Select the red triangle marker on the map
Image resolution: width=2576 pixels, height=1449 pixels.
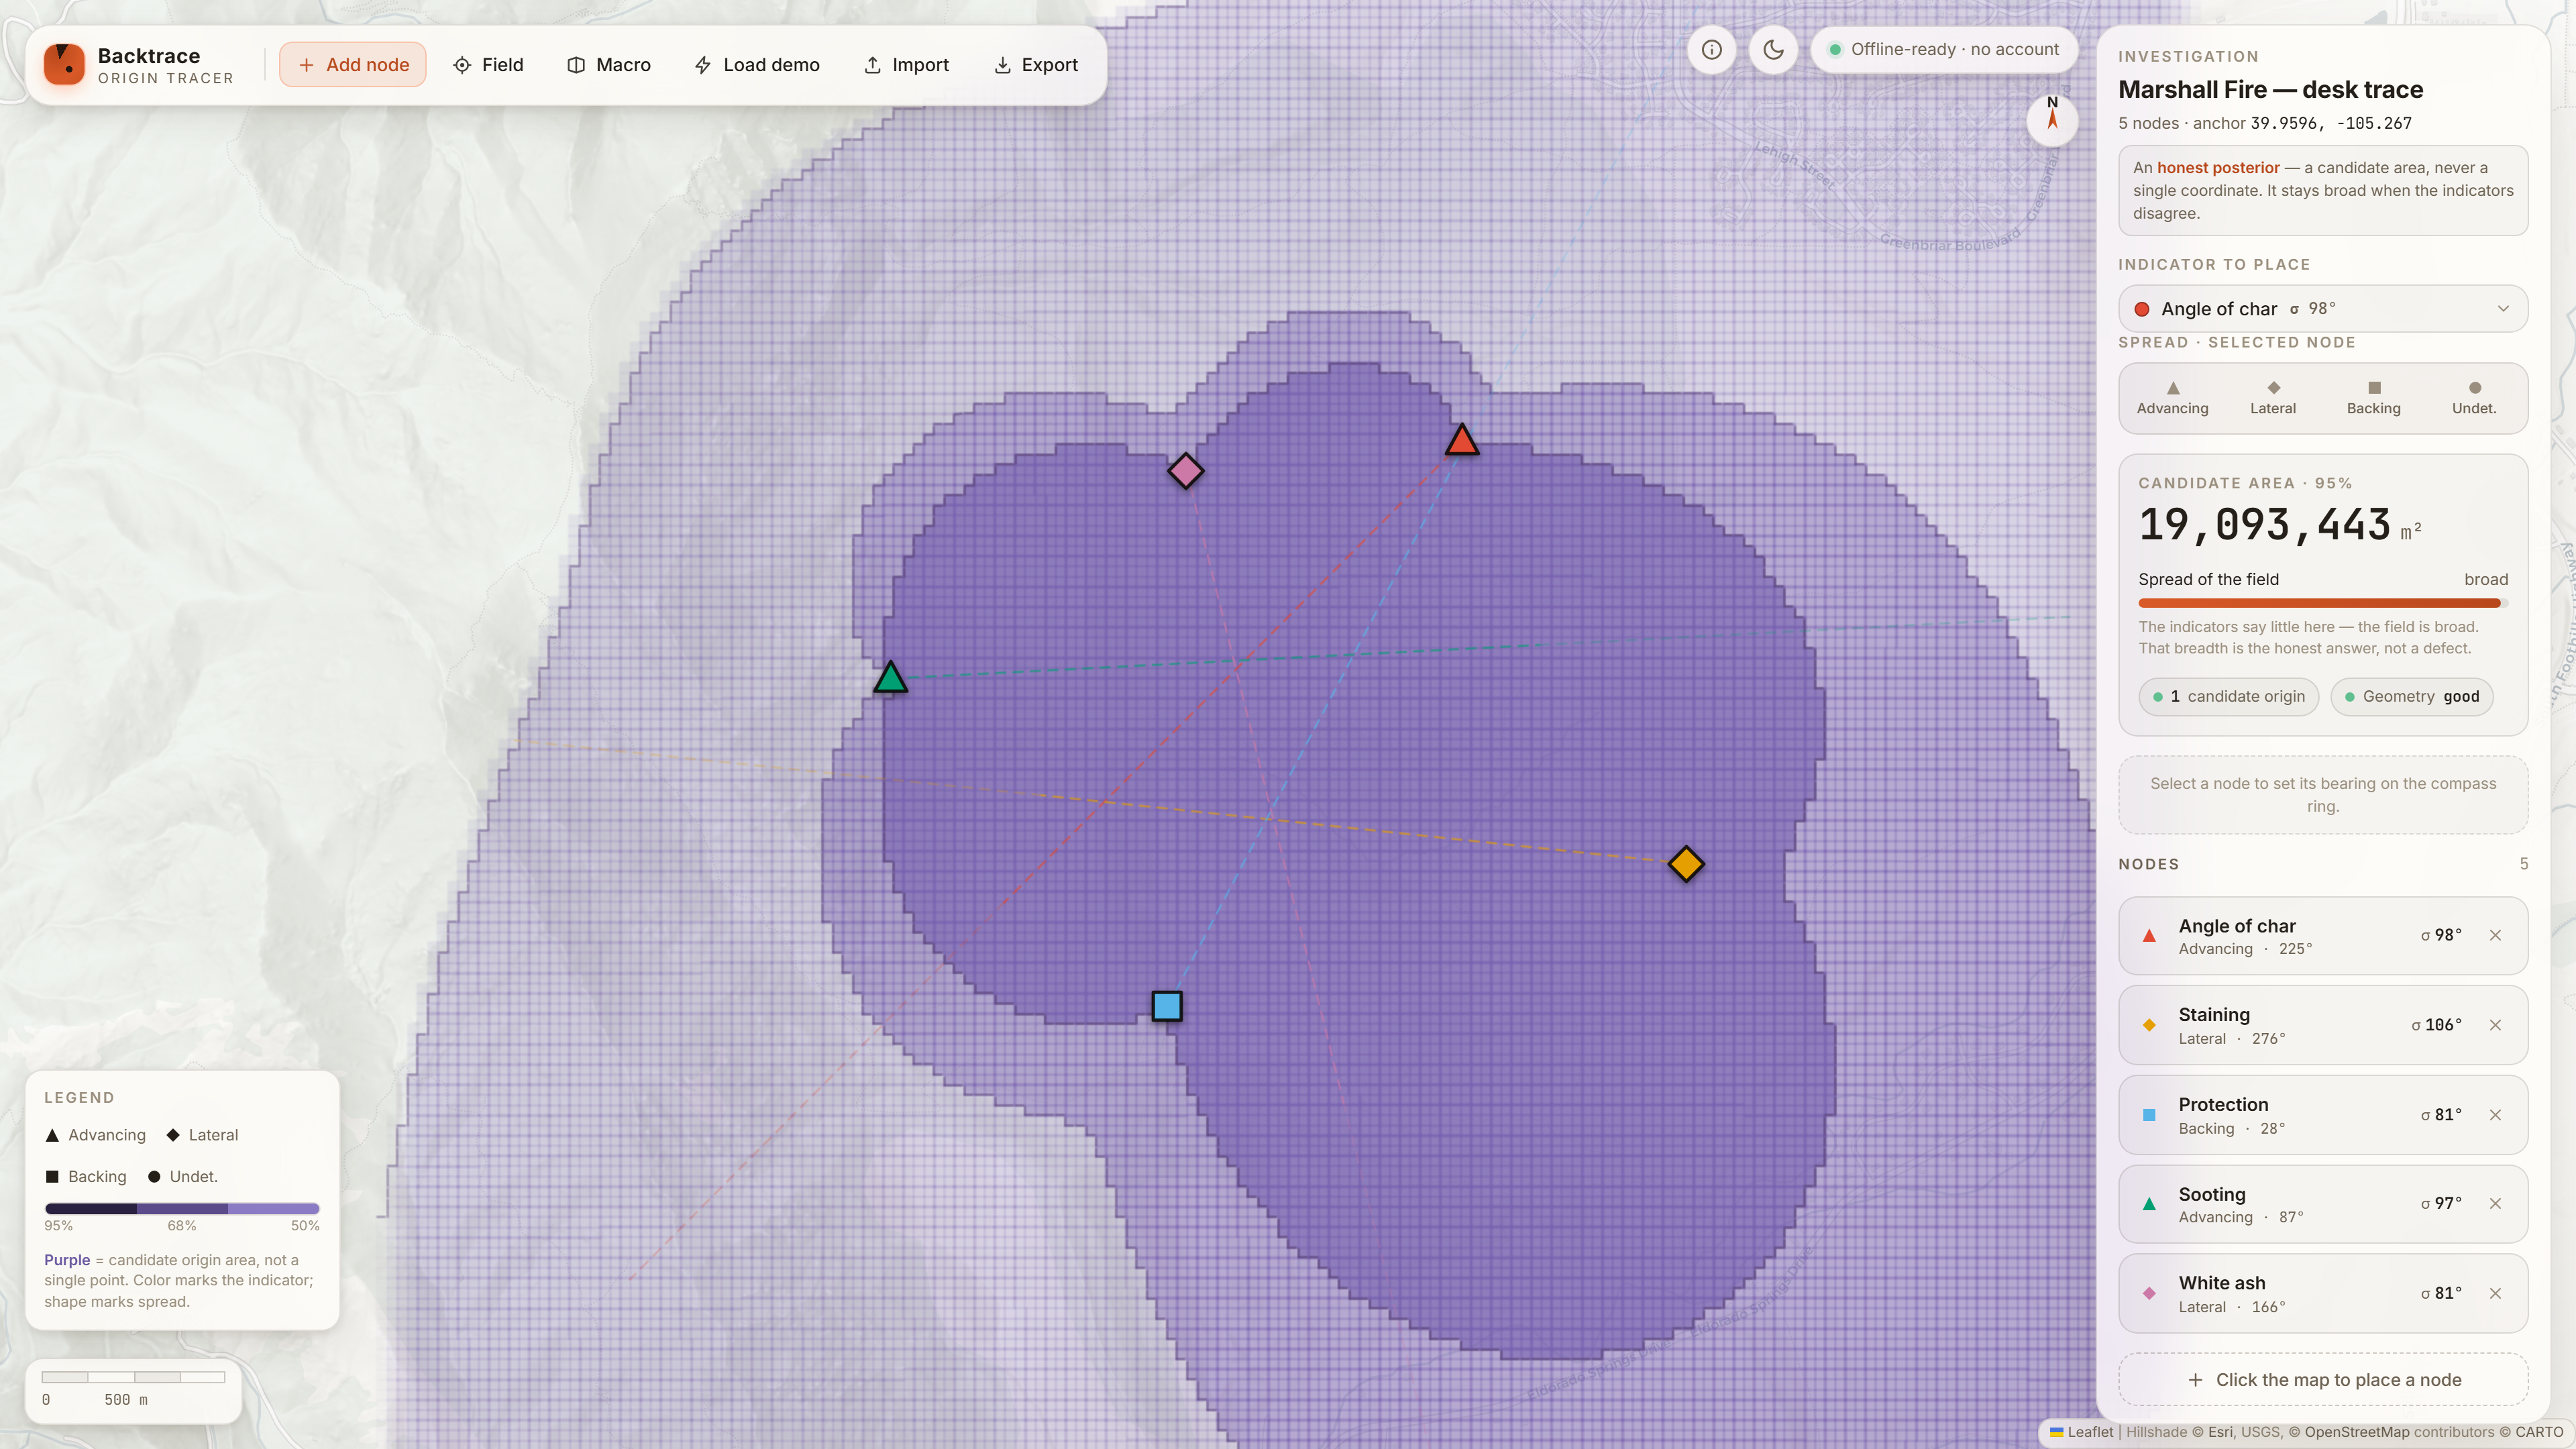pos(1462,441)
